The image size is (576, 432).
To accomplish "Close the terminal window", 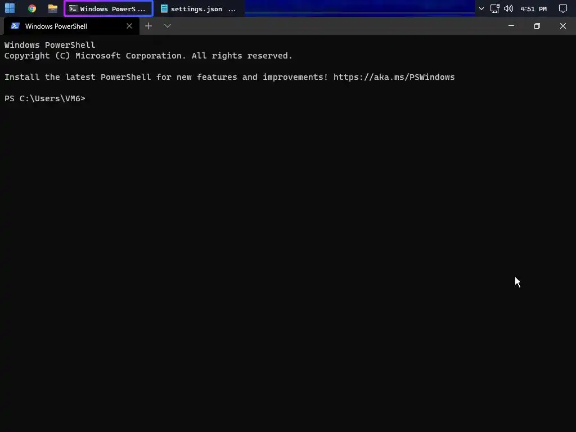I will [x=562, y=26].
